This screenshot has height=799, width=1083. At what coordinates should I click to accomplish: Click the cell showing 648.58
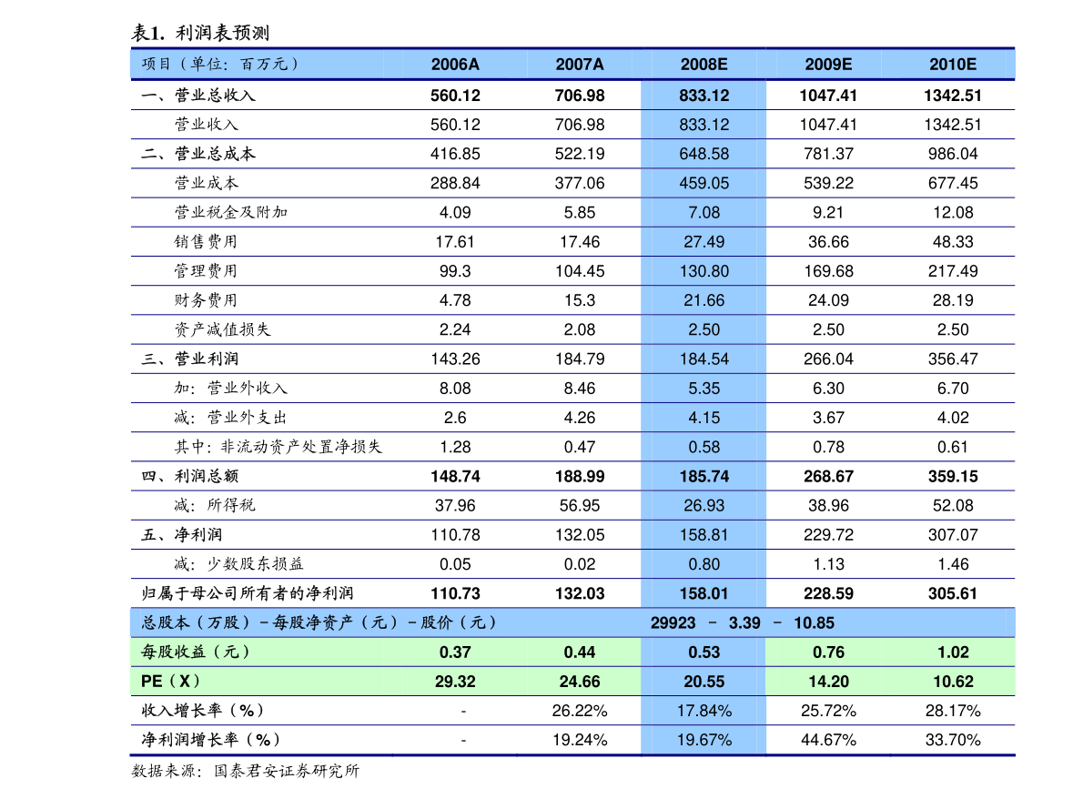click(703, 154)
